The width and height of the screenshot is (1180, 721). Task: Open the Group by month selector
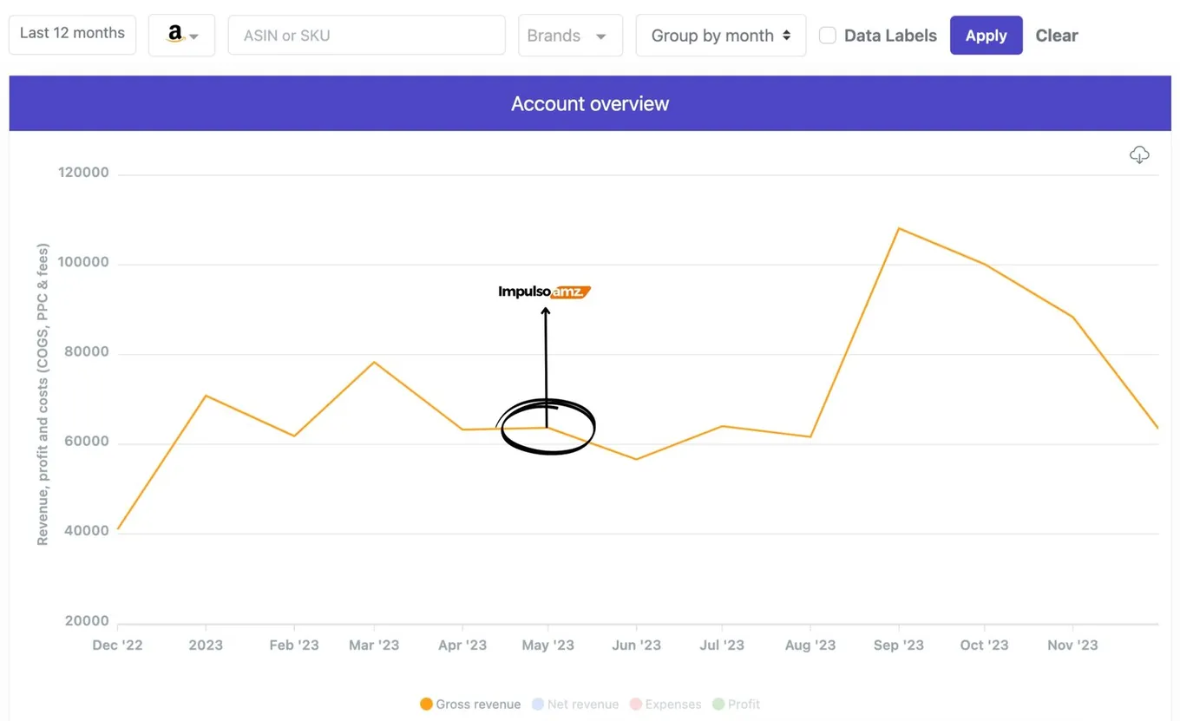[720, 36]
